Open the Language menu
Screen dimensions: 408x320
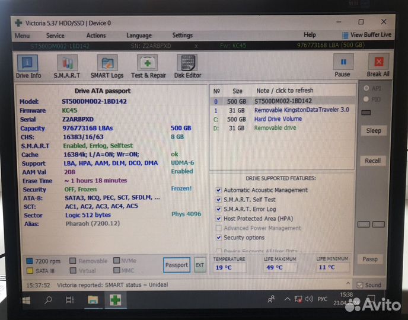point(139,36)
